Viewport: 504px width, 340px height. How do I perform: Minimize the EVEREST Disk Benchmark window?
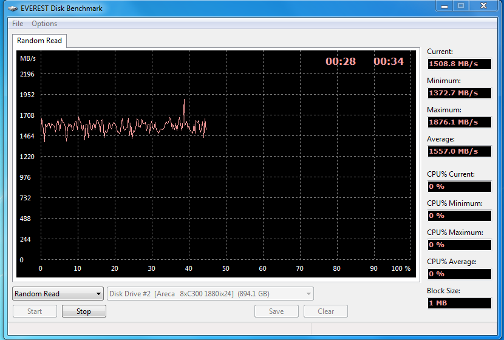pos(444,6)
